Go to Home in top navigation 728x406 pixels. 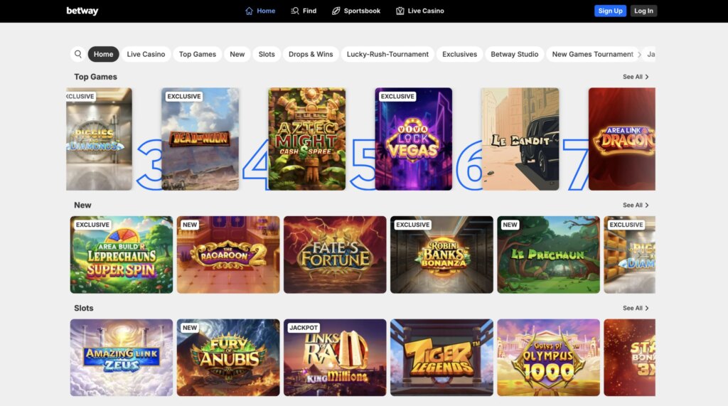click(x=260, y=11)
